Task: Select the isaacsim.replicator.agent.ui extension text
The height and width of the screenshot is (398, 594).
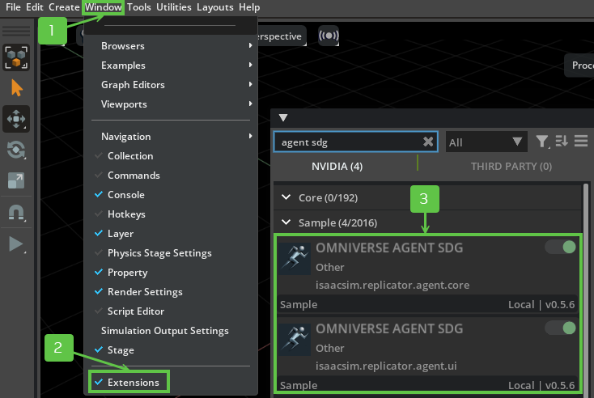Action: click(x=386, y=366)
